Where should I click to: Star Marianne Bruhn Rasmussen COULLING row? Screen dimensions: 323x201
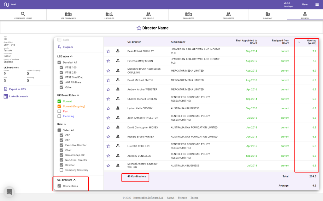pyautogui.click(x=108, y=71)
